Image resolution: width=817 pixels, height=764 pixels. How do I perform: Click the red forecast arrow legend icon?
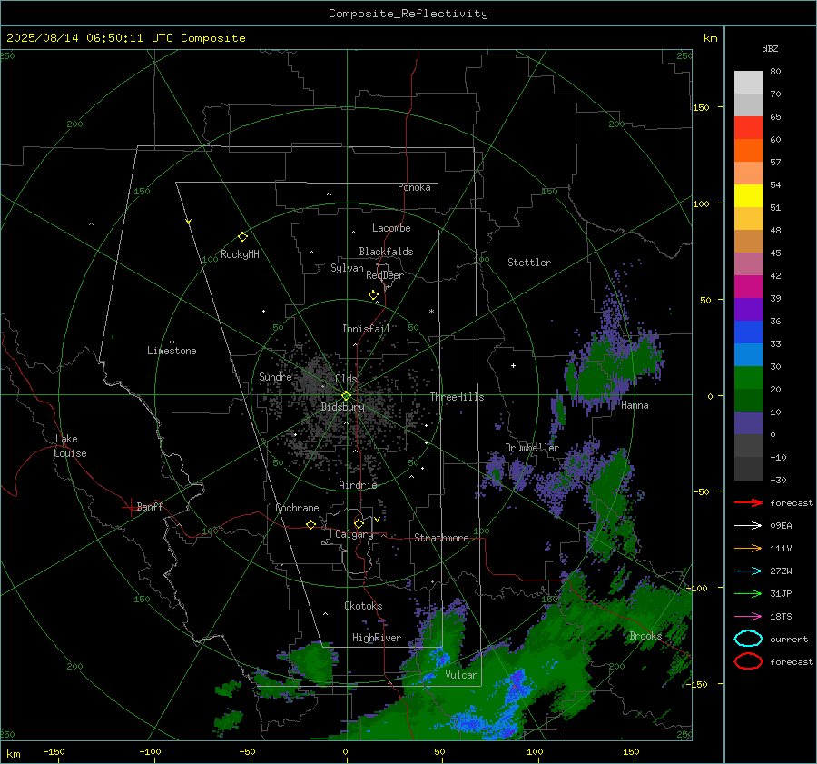coord(748,502)
